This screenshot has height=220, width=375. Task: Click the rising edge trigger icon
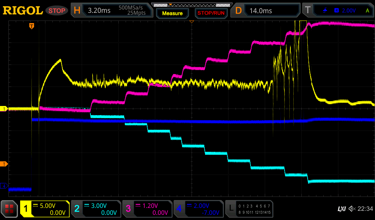325,11
